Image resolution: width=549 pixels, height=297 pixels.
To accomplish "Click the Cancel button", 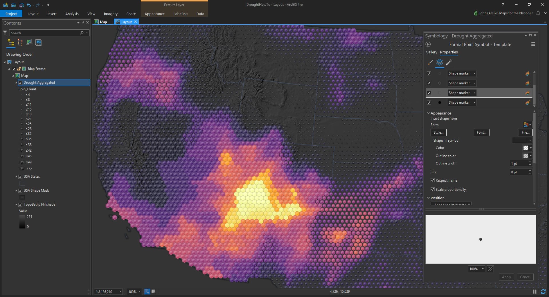I will tap(525, 277).
